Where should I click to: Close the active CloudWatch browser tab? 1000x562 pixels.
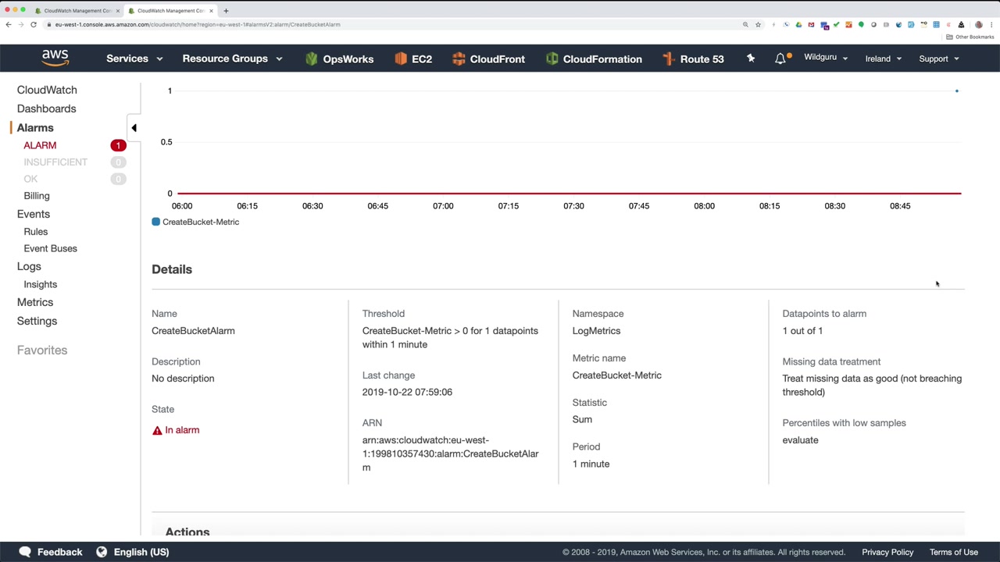(x=211, y=11)
